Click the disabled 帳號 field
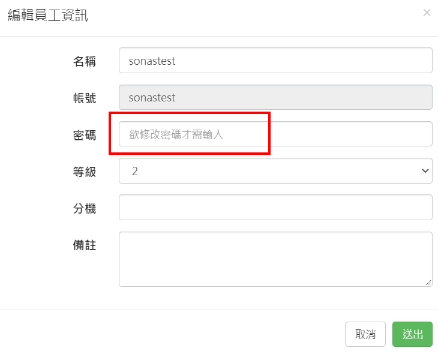This screenshot has height=354, width=438. click(x=275, y=97)
